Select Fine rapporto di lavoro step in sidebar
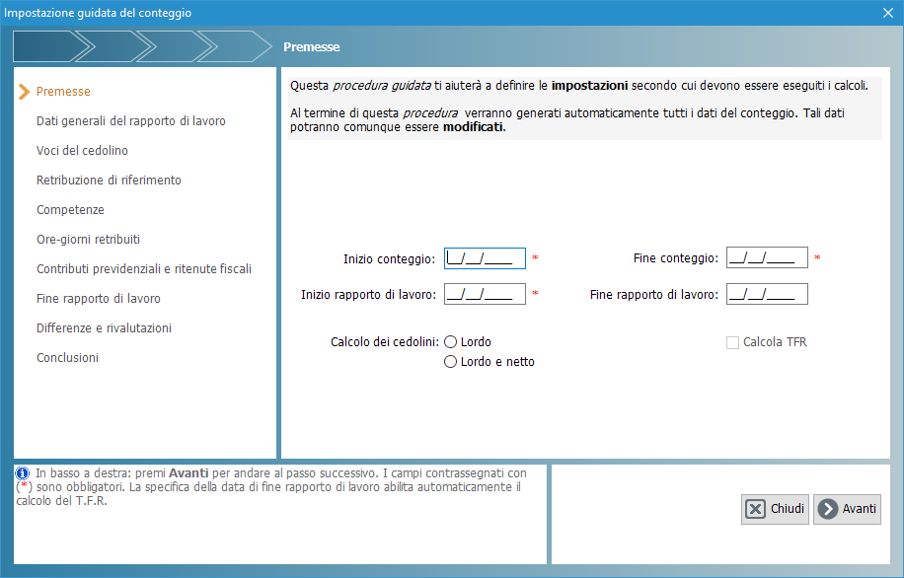The height and width of the screenshot is (578, 904). [x=99, y=299]
